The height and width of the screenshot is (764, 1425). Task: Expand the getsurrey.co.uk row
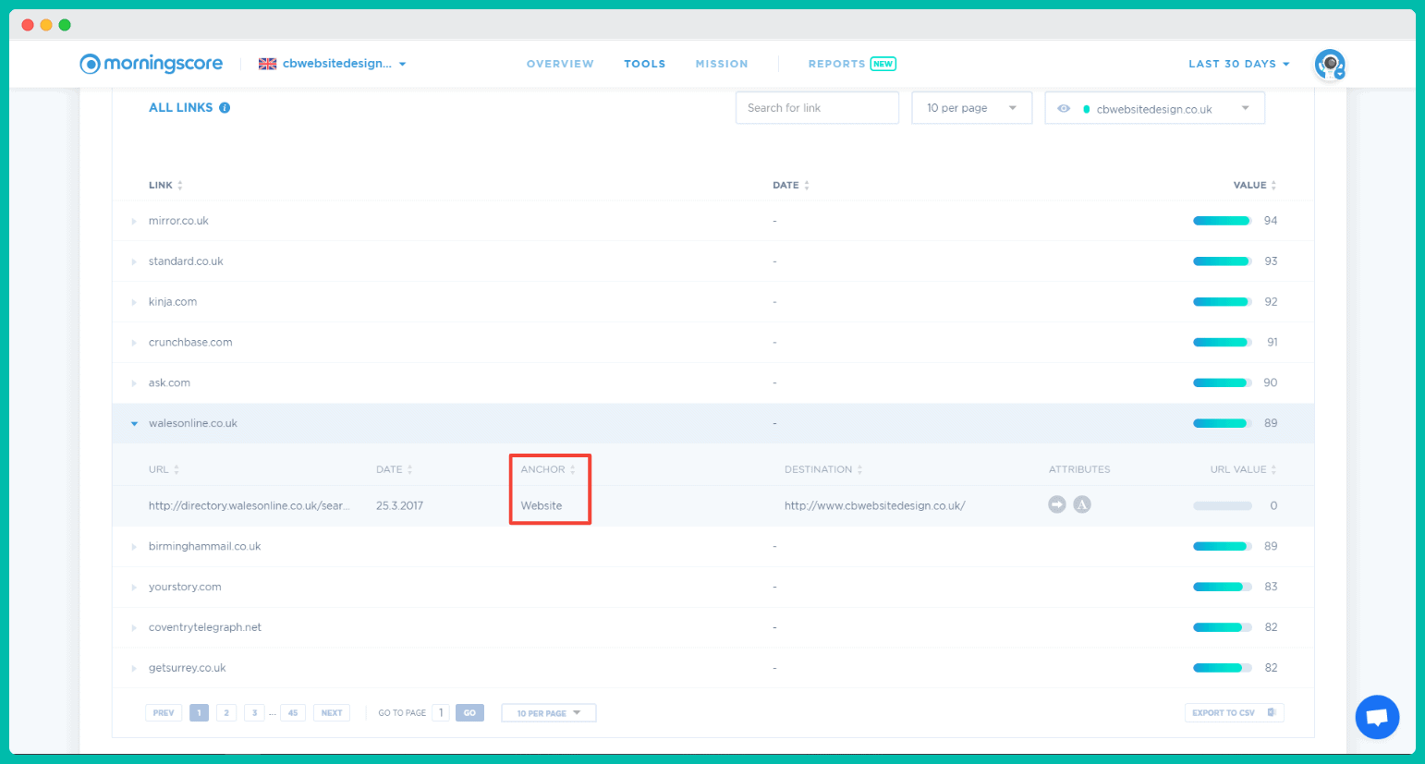134,669
